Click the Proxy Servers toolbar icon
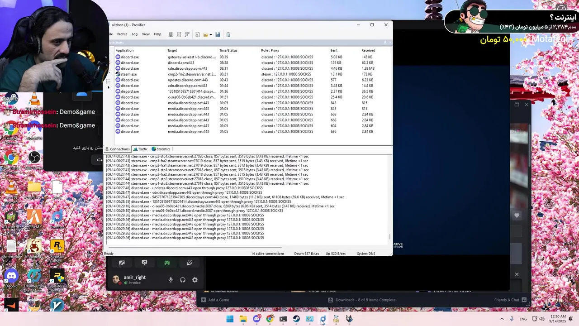The image size is (579, 326). (171, 34)
